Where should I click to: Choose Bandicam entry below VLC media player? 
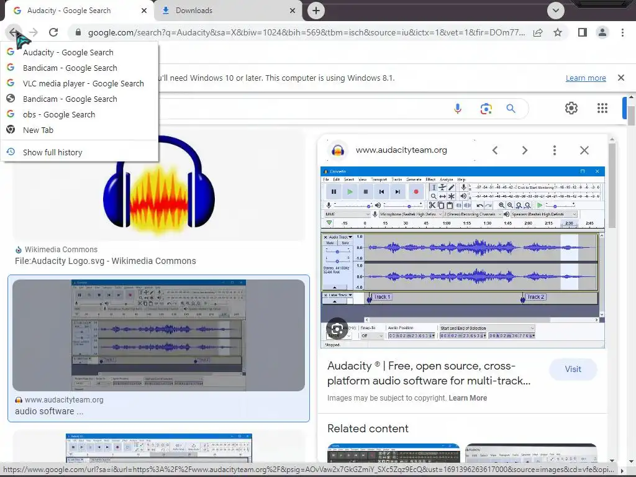pos(79,99)
